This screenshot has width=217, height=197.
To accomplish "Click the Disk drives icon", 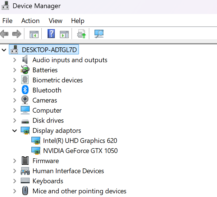I will pos(25,122).
